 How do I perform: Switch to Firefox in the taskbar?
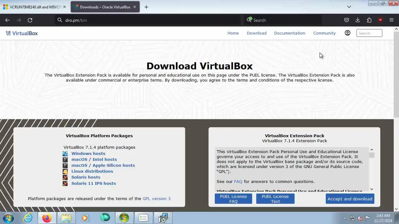pyautogui.click(x=47, y=218)
